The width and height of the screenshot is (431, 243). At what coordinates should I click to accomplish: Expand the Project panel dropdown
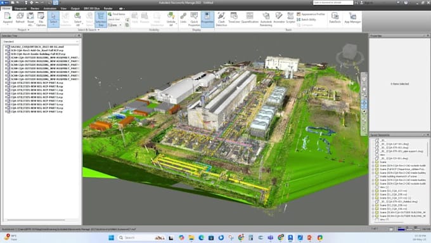point(23,30)
